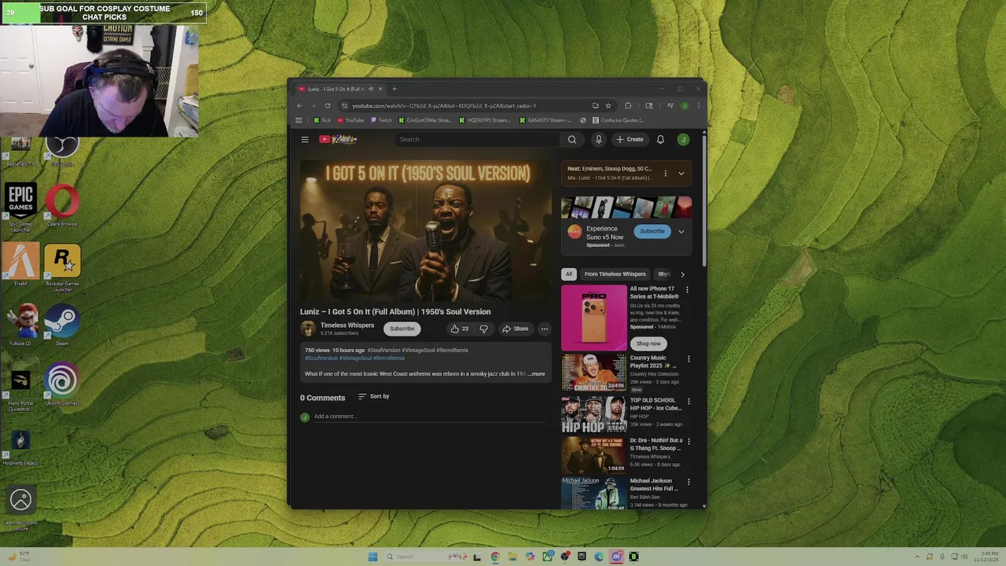Open the Twitch bookmark
The height and width of the screenshot is (566, 1006).
click(381, 120)
